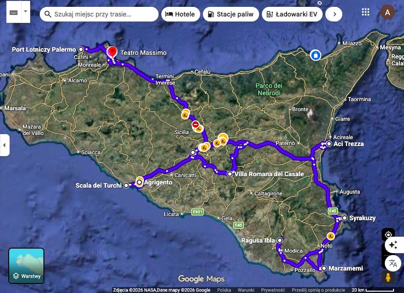Open the Warunki terms link
This screenshot has height=293, width=404.
(246, 290)
